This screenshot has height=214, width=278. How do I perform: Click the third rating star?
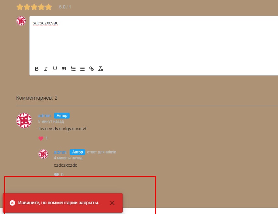(34, 7)
